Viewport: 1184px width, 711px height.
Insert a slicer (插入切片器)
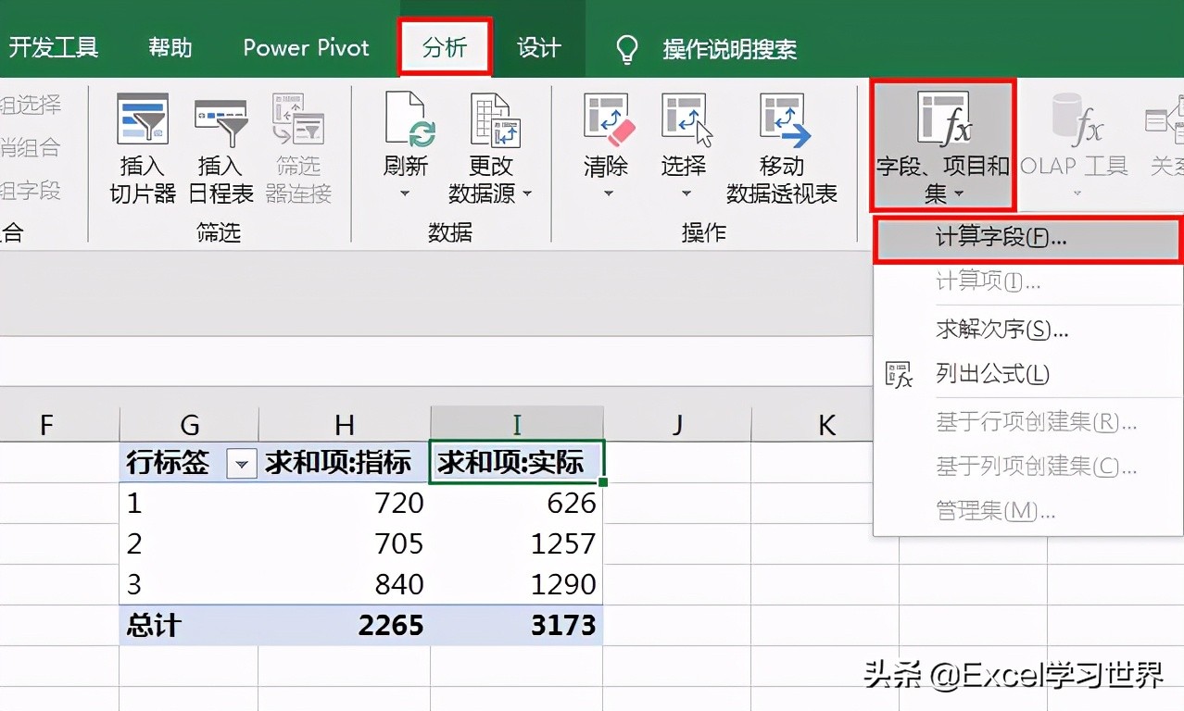pyautogui.click(x=143, y=148)
